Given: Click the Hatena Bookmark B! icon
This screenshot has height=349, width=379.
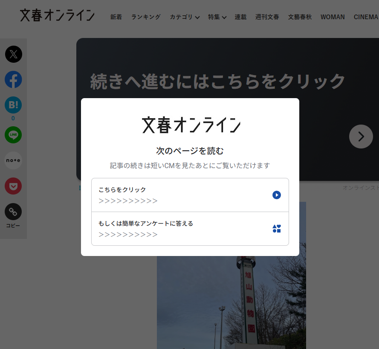Looking at the screenshot, I should (13, 105).
